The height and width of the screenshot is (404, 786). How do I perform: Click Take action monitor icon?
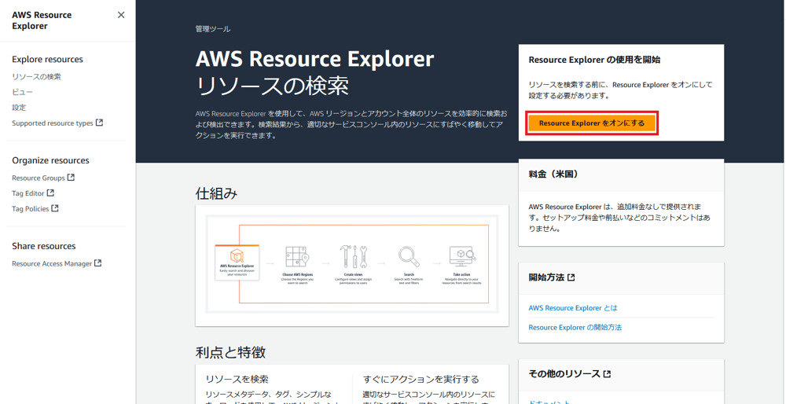tap(462, 256)
